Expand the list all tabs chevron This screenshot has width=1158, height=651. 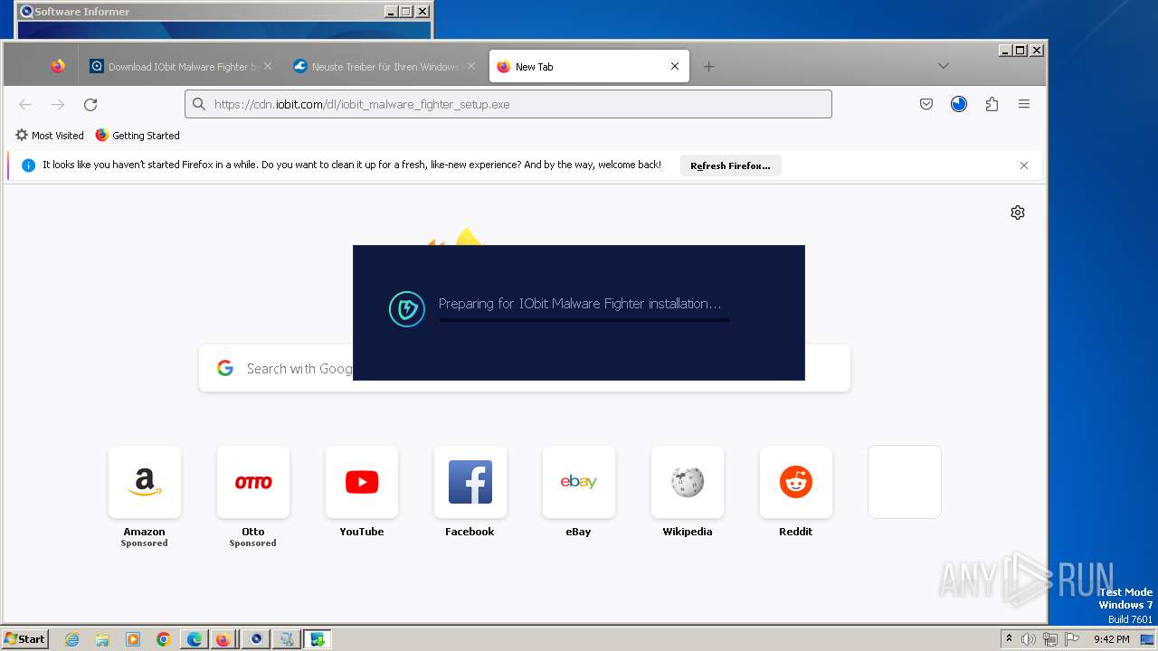click(x=943, y=66)
